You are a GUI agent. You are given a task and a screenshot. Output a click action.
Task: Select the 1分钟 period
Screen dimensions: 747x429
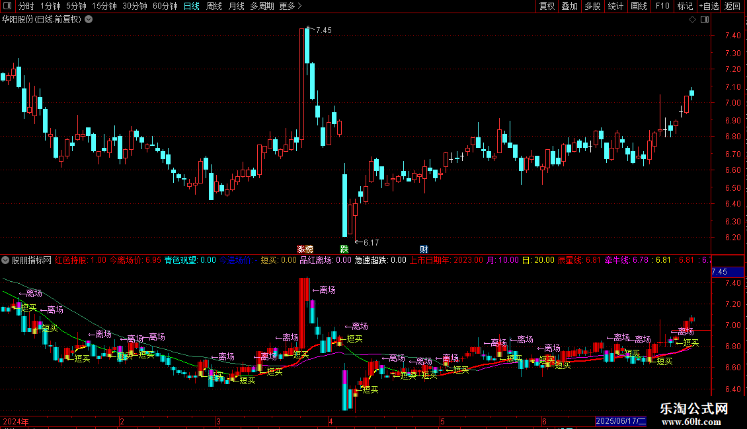point(50,6)
